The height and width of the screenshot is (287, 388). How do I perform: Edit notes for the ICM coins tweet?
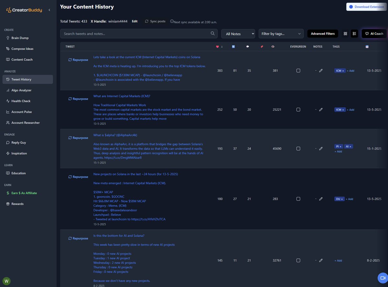coord(321,71)
